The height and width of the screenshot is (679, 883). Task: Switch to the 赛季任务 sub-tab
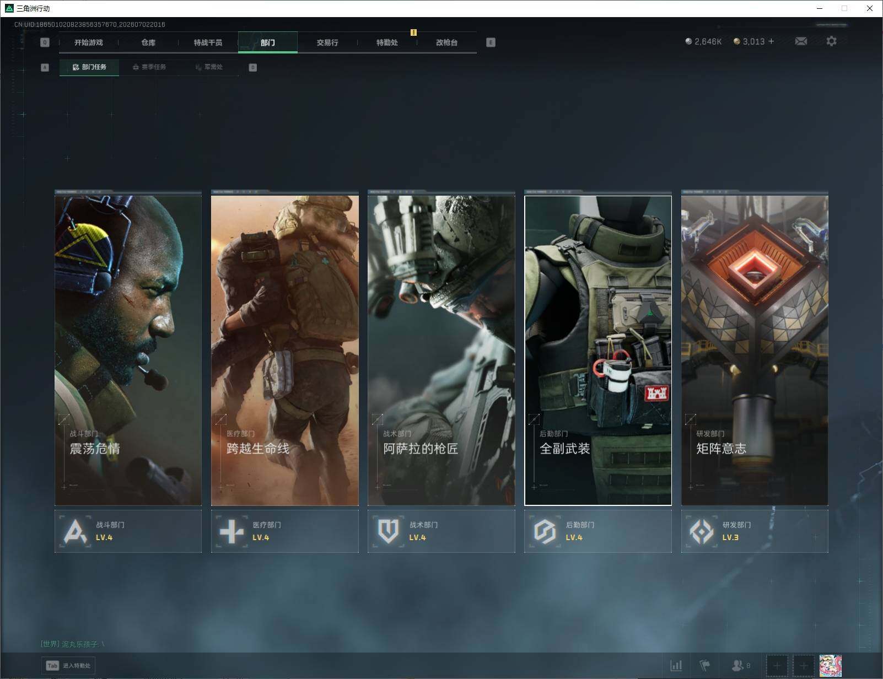[x=149, y=67]
